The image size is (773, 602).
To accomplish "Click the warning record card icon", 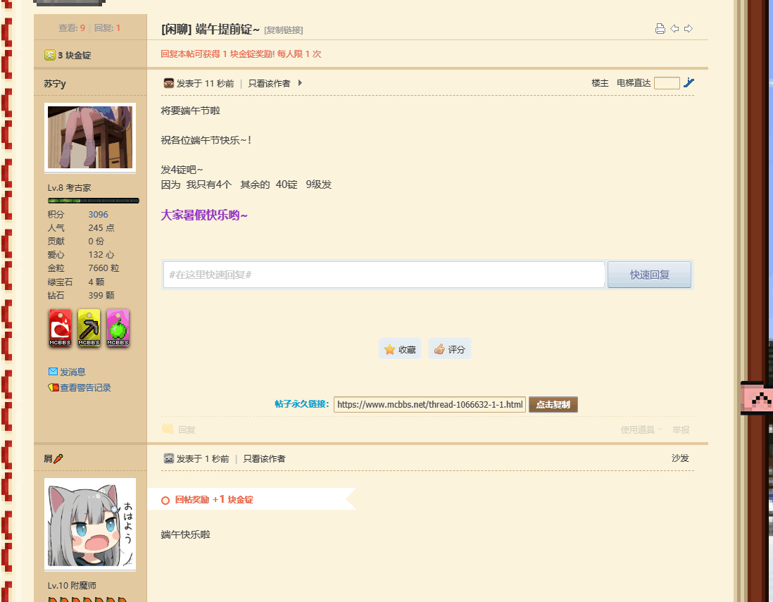I will click(x=54, y=387).
